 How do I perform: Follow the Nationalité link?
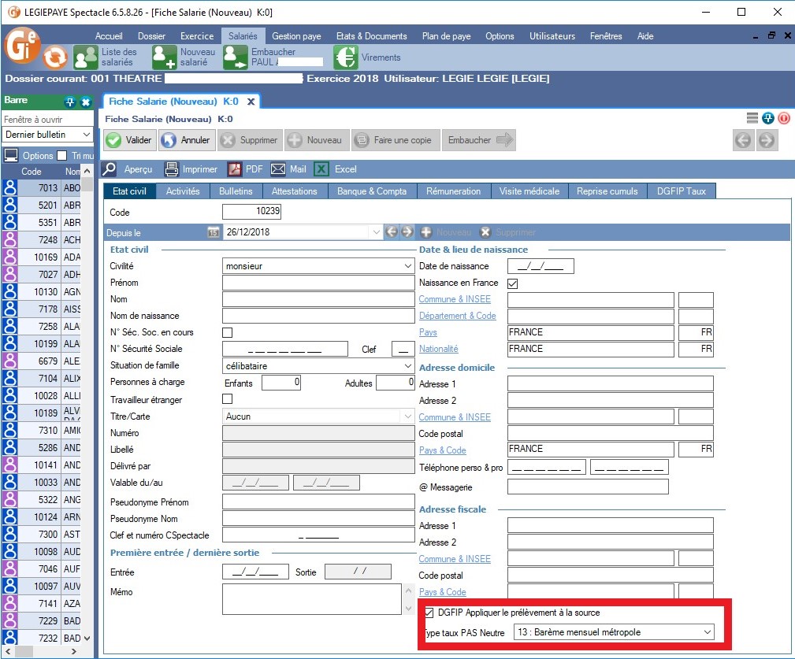tap(438, 349)
